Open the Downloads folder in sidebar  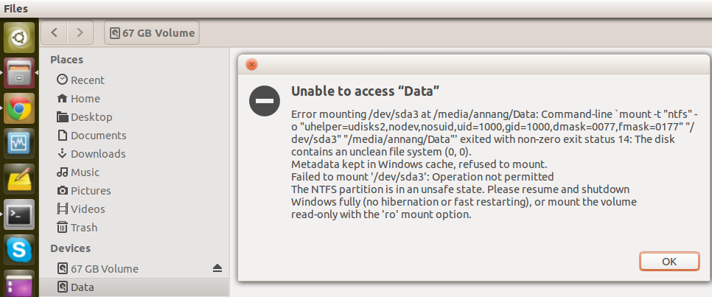97,153
